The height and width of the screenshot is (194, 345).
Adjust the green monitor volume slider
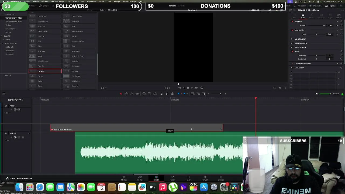click(325, 94)
